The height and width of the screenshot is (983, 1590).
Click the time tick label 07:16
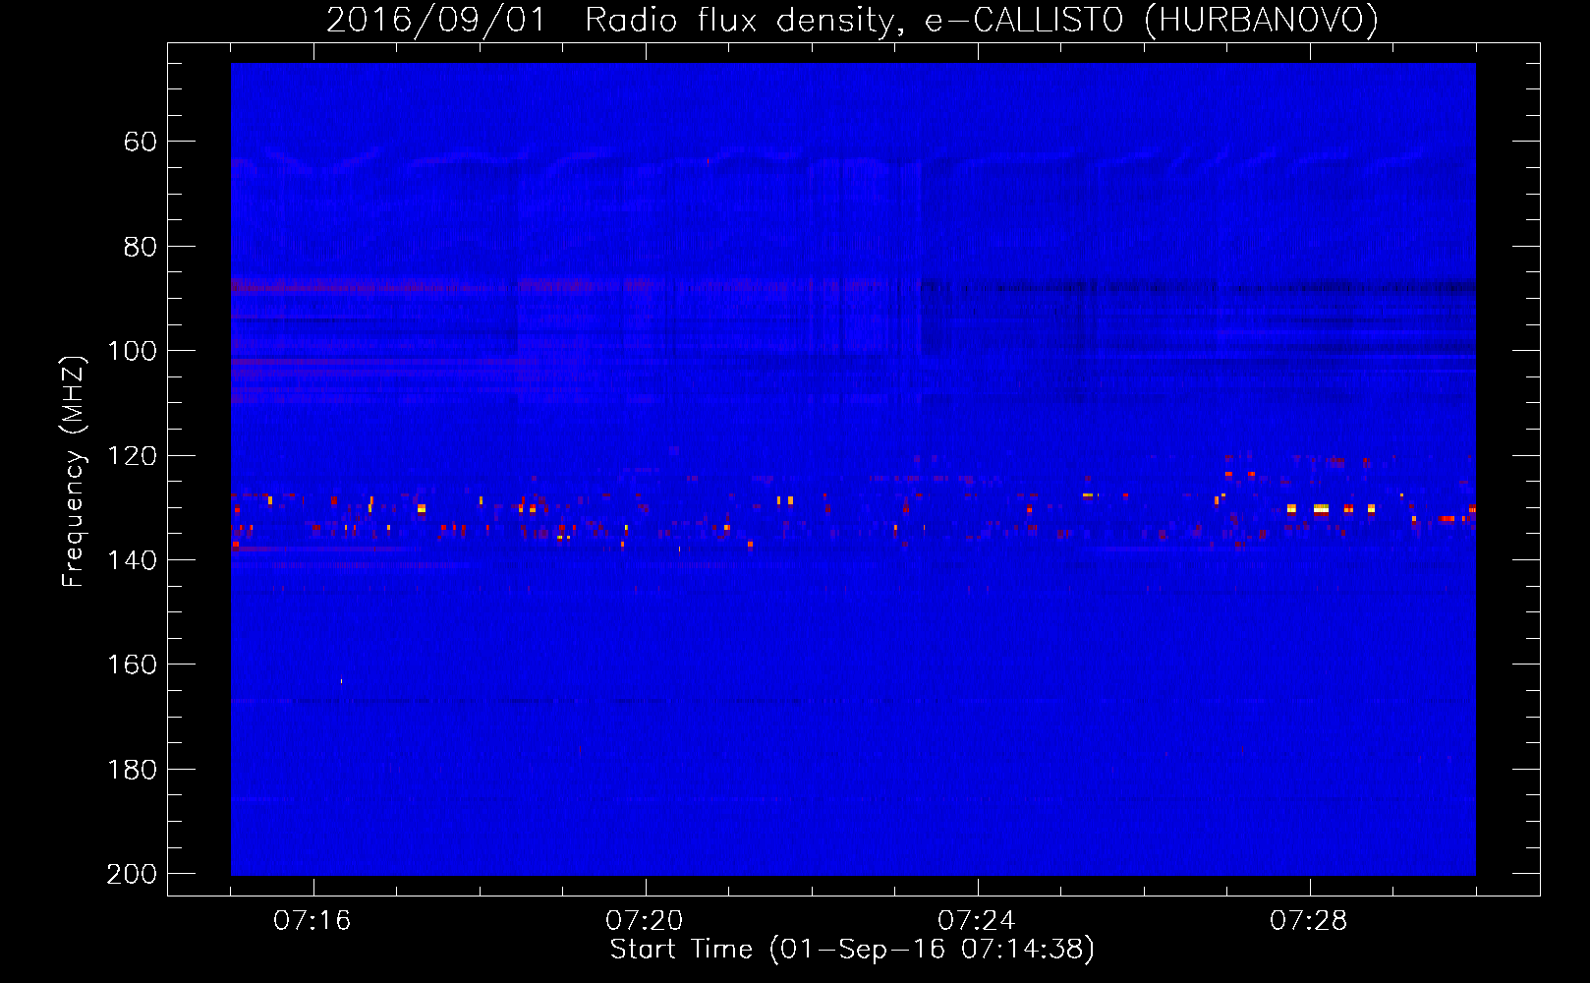312,921
